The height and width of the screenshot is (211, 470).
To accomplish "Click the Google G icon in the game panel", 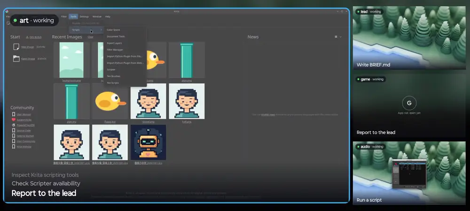I will [409, 103].
